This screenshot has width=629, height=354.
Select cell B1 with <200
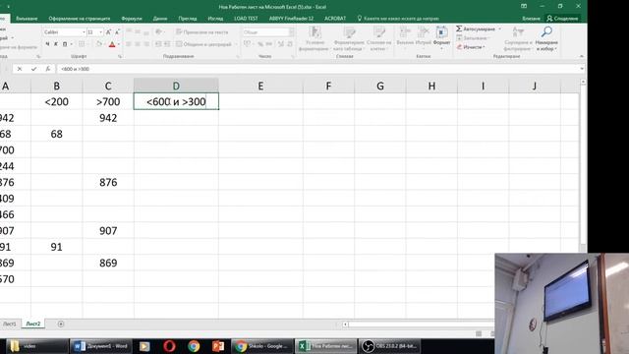click(x=57, y=101)
